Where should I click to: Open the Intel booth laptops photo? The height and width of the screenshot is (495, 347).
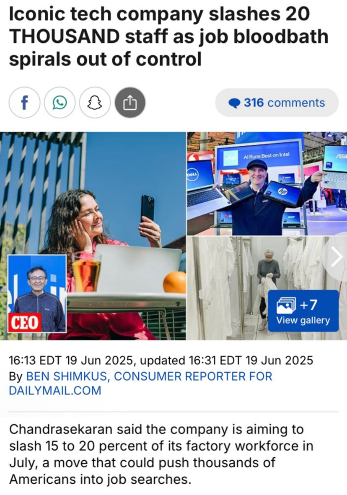[267, 183]
